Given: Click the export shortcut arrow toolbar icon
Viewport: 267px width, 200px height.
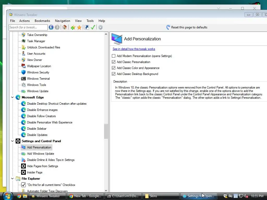Looking at the screenshot, I should (87, 27).
